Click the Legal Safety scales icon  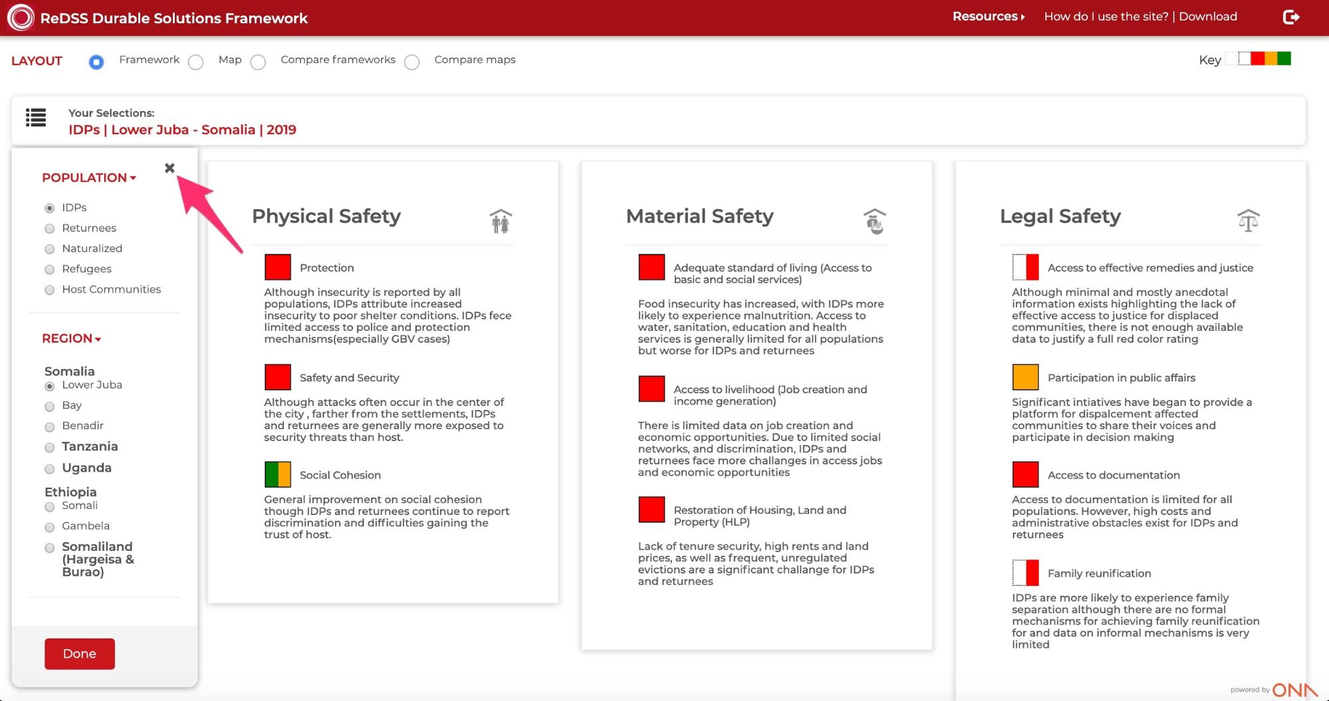(1248, 220)
